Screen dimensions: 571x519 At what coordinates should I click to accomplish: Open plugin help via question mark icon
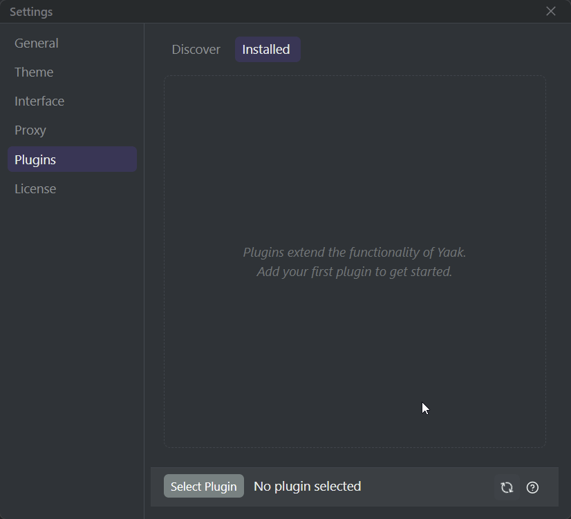(x=532, y=487)
